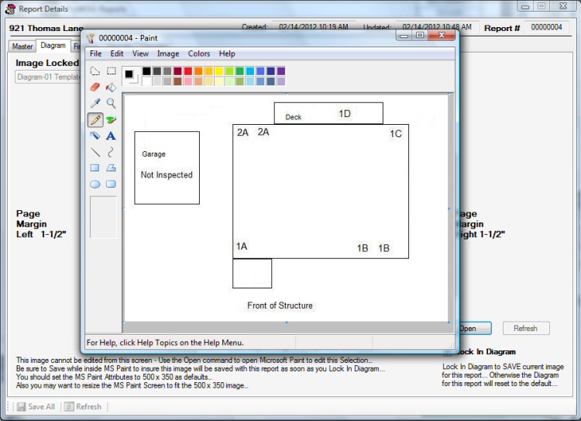The width and height of the screenshot is (581, 421).
Task: Pick the brown color swatch
Action: point(178,81)
